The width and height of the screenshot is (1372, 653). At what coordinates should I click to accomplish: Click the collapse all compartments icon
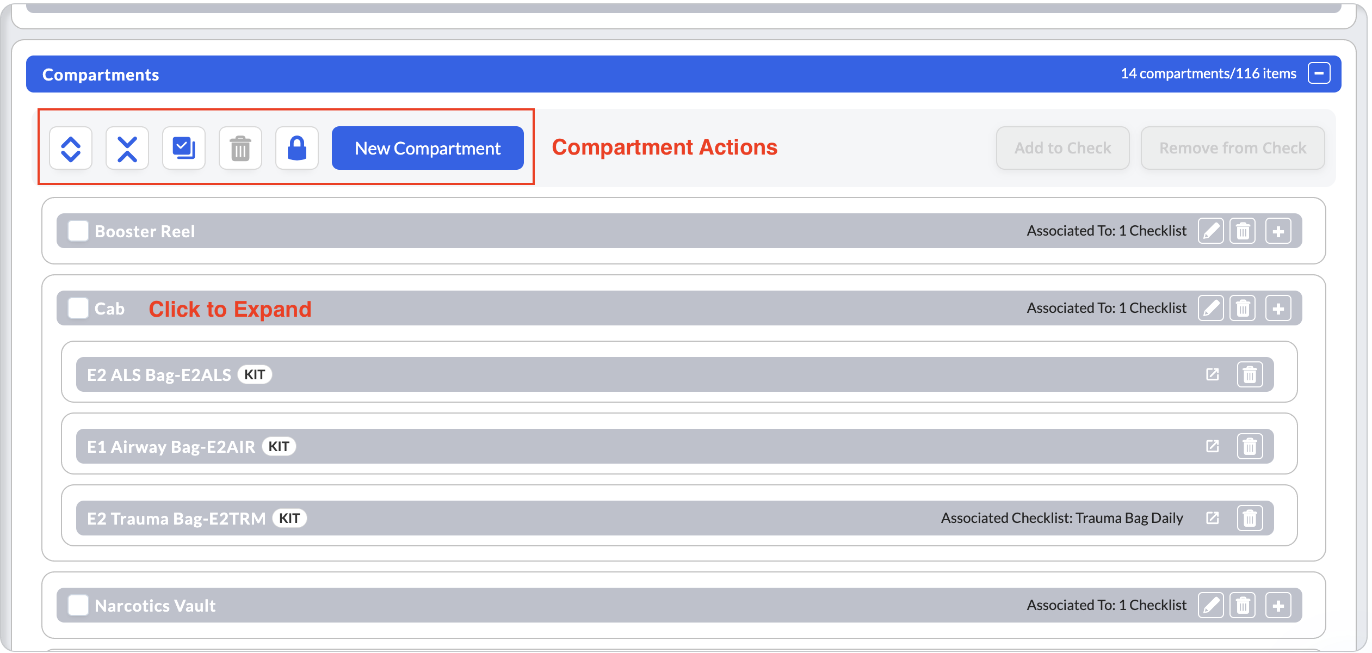click(127, 148)
